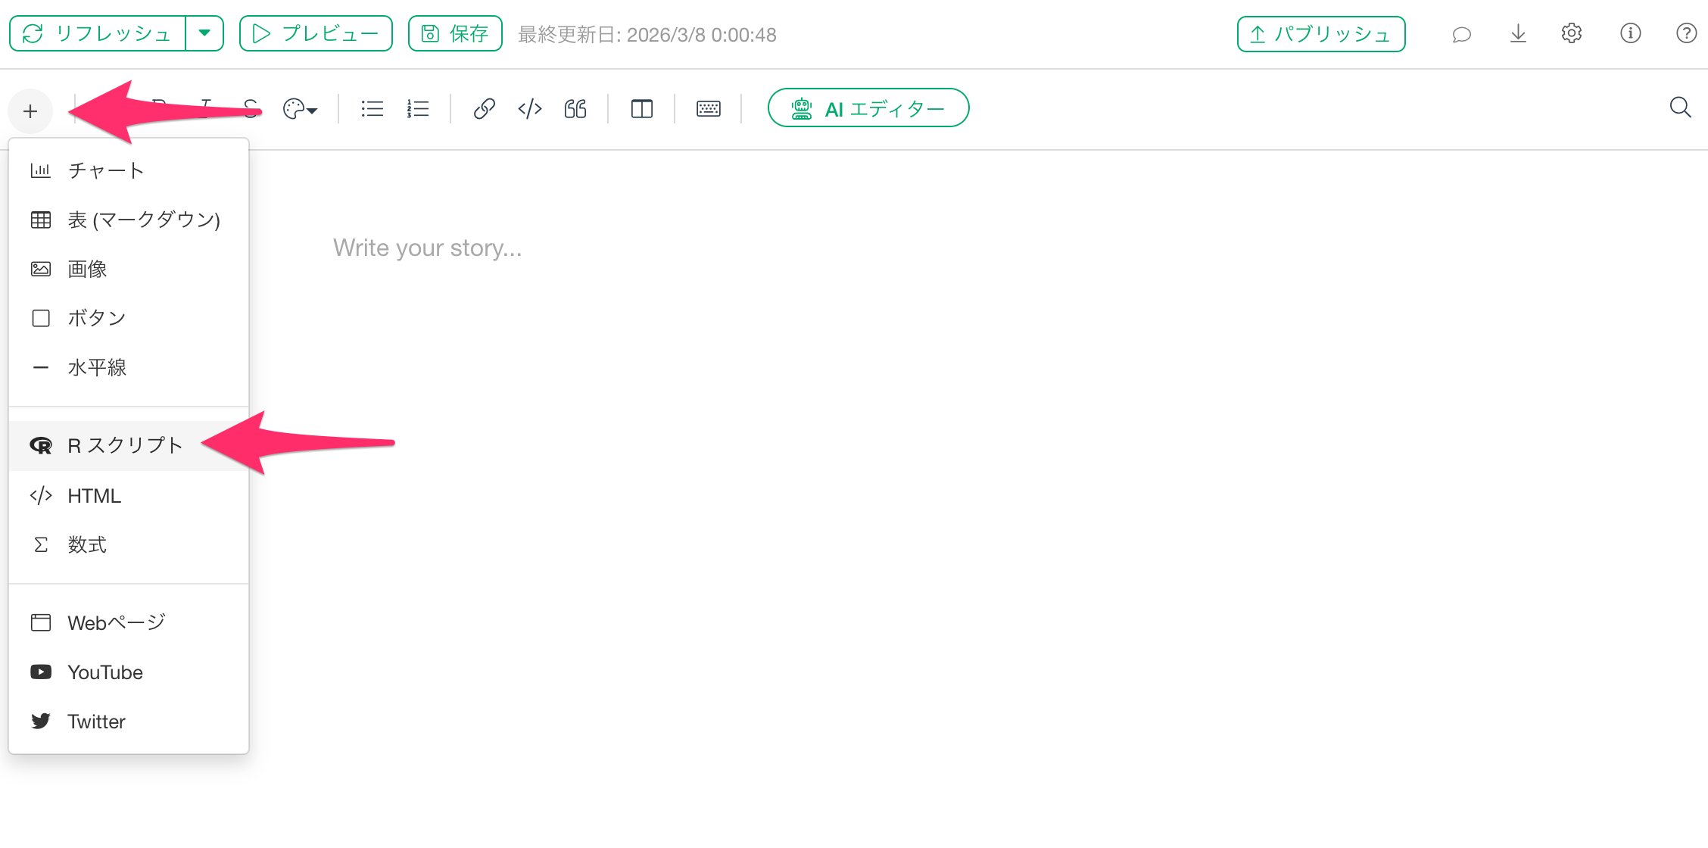Toggle bulleted list formatting

(x=372, y=109)
